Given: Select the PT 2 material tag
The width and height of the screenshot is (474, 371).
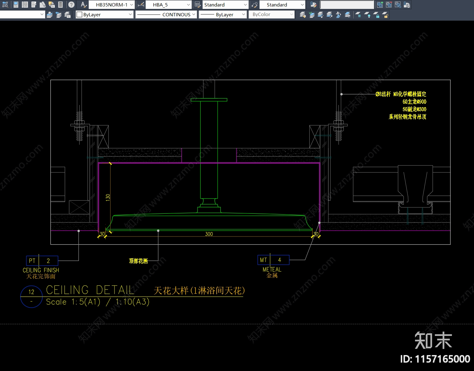Looking at the screenshot, I should point(42,261).
